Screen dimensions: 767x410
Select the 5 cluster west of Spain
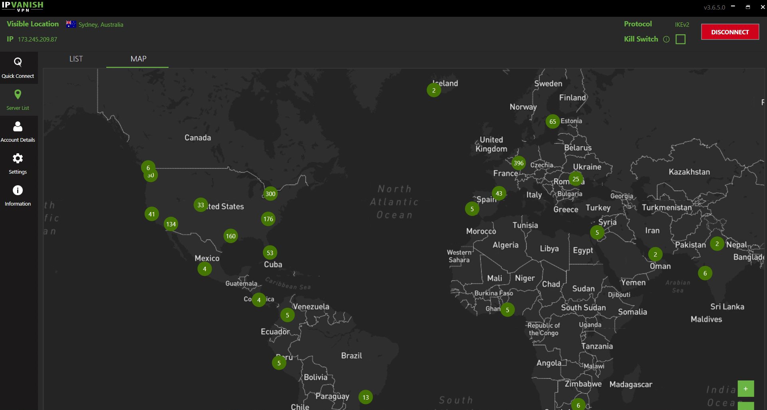[472, 209]
